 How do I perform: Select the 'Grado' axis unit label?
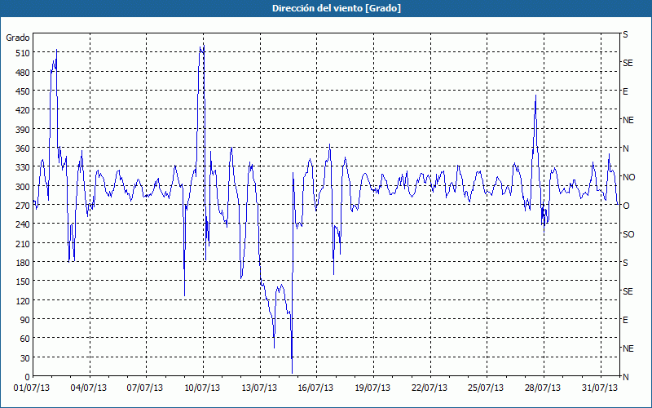click(x=18, y=38)
